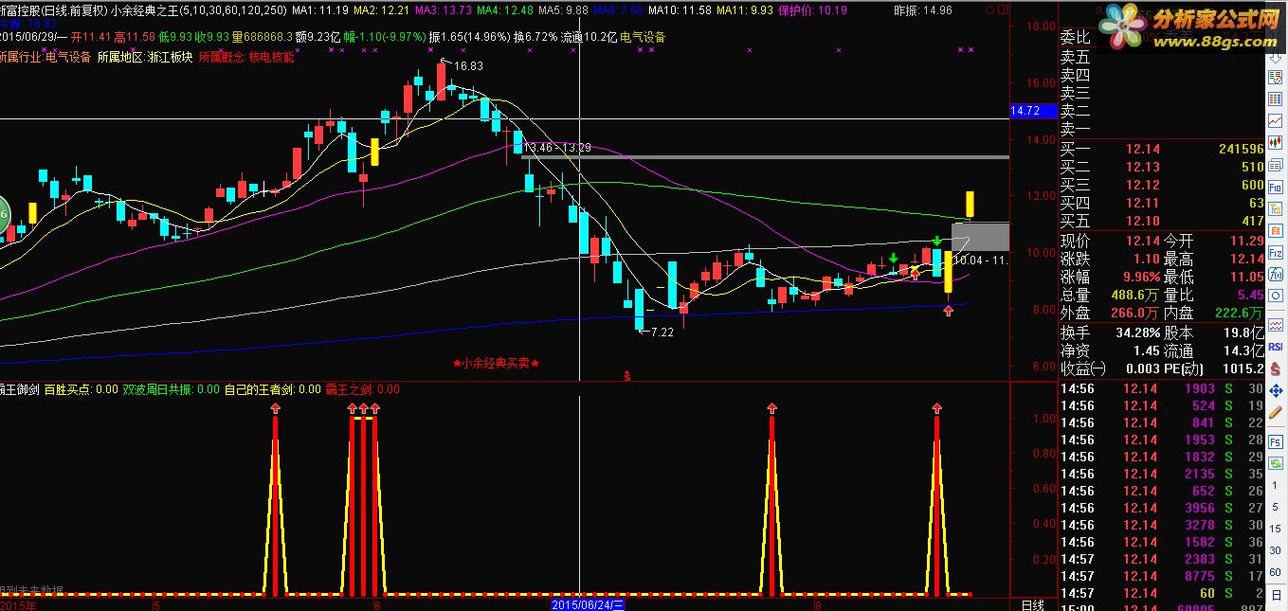This screenshot has height=611, width=1288.
Task: Switch to 1-minute period
Action: 1276,484
